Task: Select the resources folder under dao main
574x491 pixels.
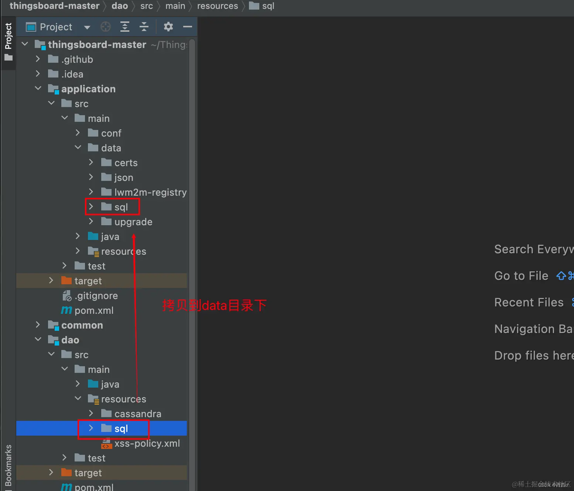Action: point(117,399)
